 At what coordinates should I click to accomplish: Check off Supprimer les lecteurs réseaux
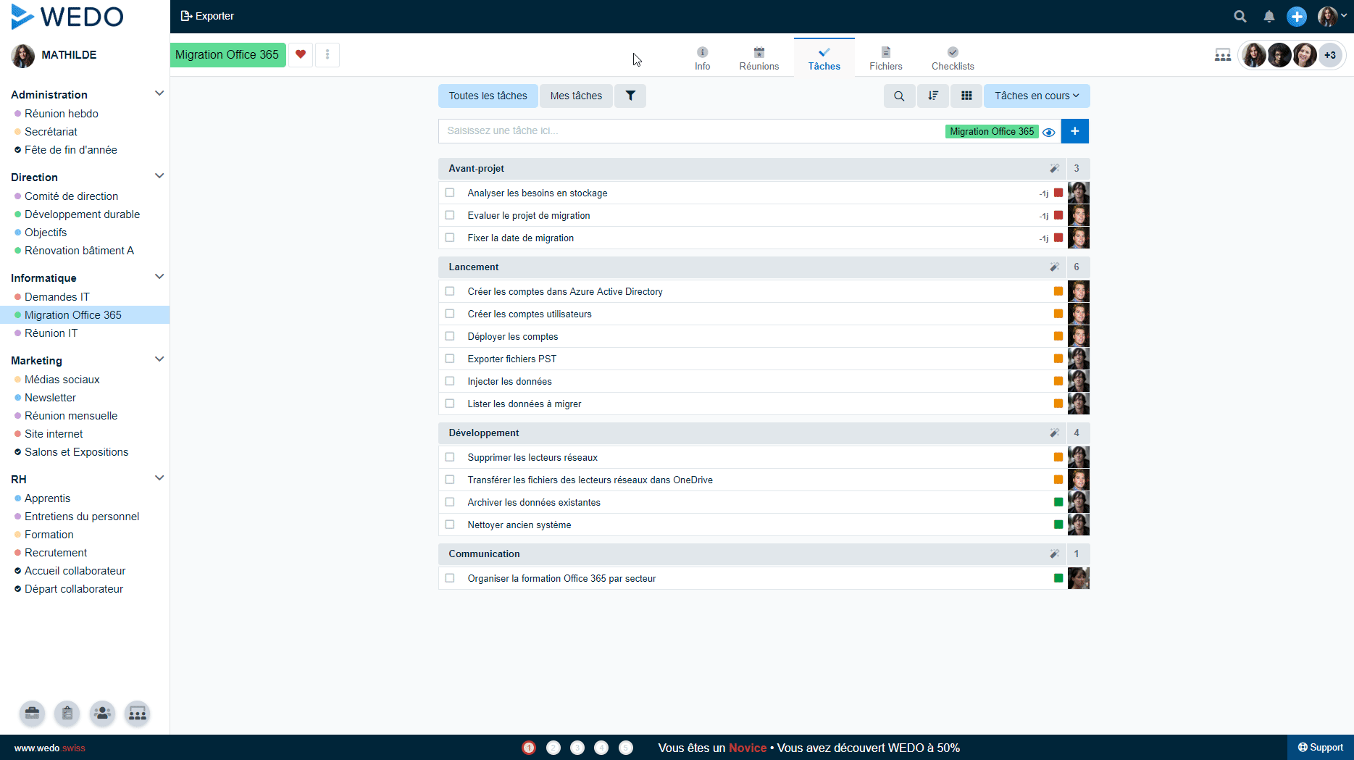coord(450,457)
